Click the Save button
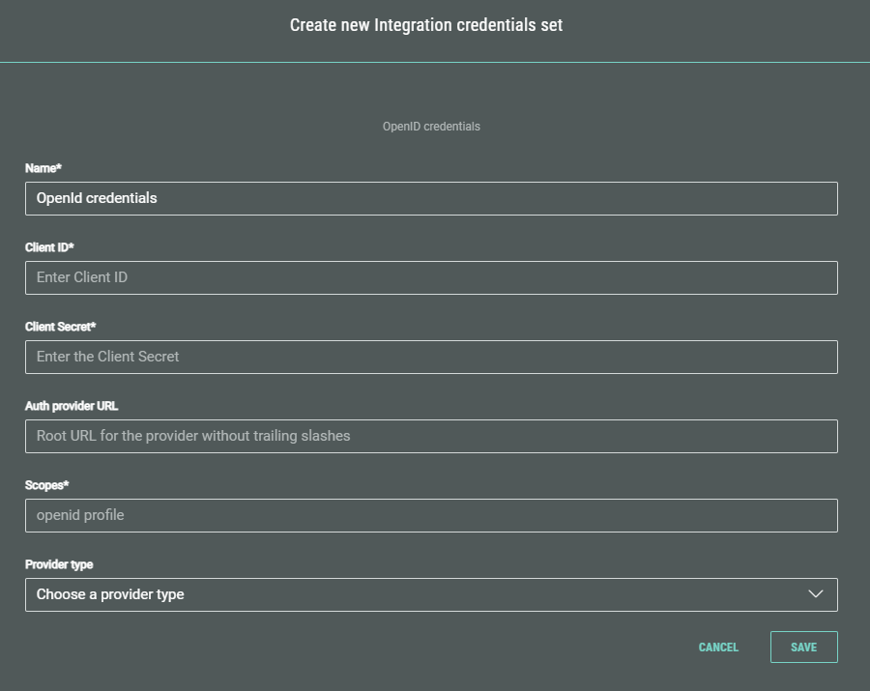870x691 pixels. (803, 648)
